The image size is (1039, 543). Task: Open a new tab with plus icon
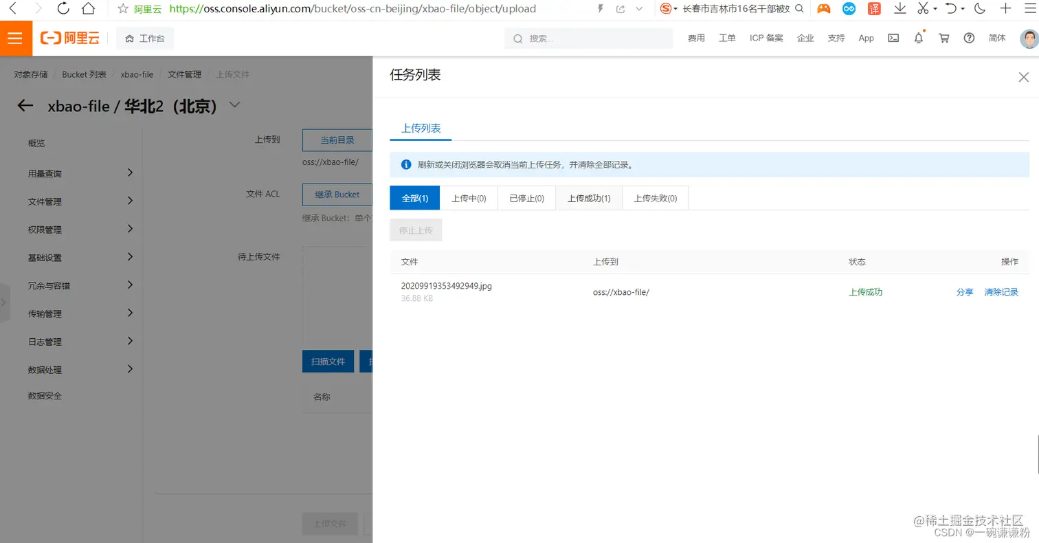pyautogui.click(x=1006, y=9)
